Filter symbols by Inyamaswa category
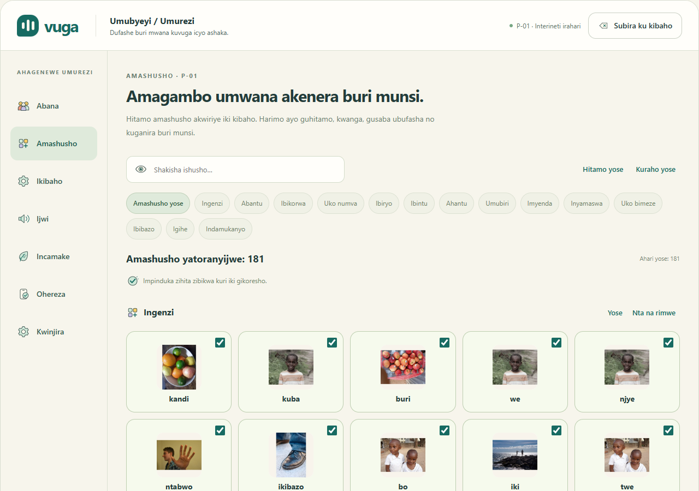 (x=587, y=203)
